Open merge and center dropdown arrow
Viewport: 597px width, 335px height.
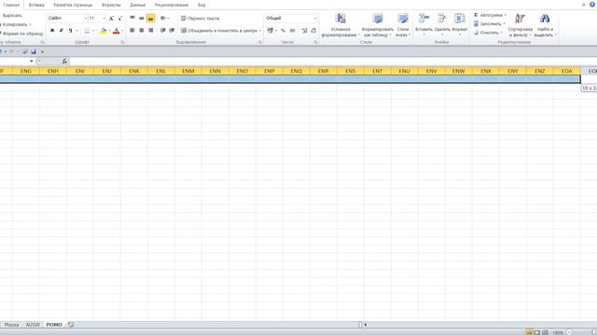[x=260, y=31]
